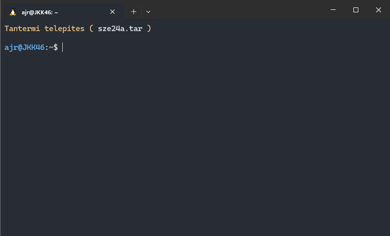Image resolution: width=390 pixels, height=236 pixels.
Task: Maximize the terminal window
Action: tap(356, 10)
